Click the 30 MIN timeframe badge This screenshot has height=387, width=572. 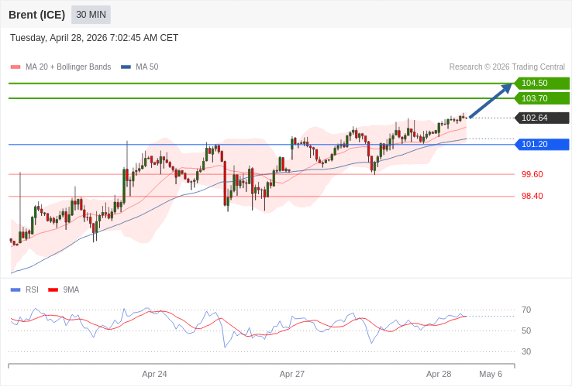91,15
